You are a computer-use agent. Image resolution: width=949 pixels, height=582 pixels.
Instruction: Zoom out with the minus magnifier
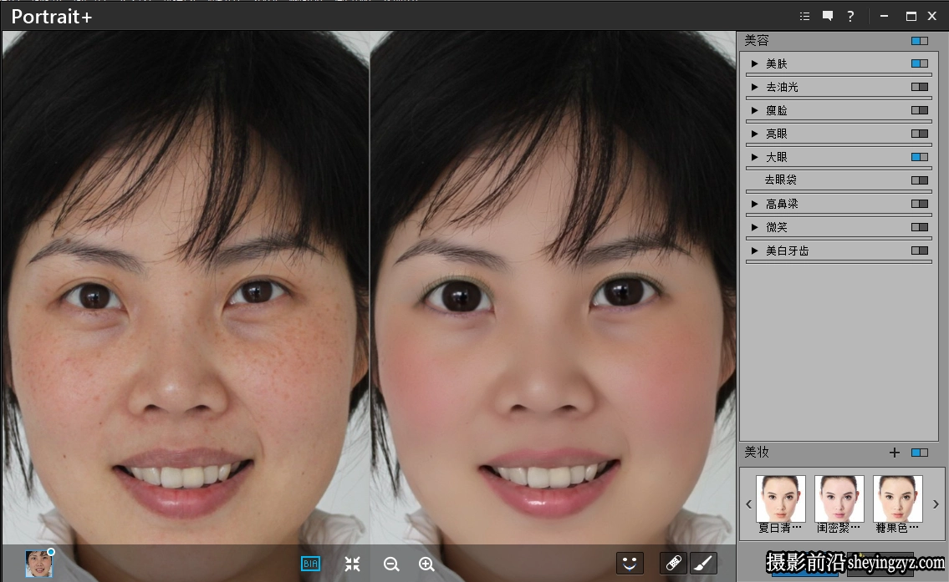[x=391, y=564]
